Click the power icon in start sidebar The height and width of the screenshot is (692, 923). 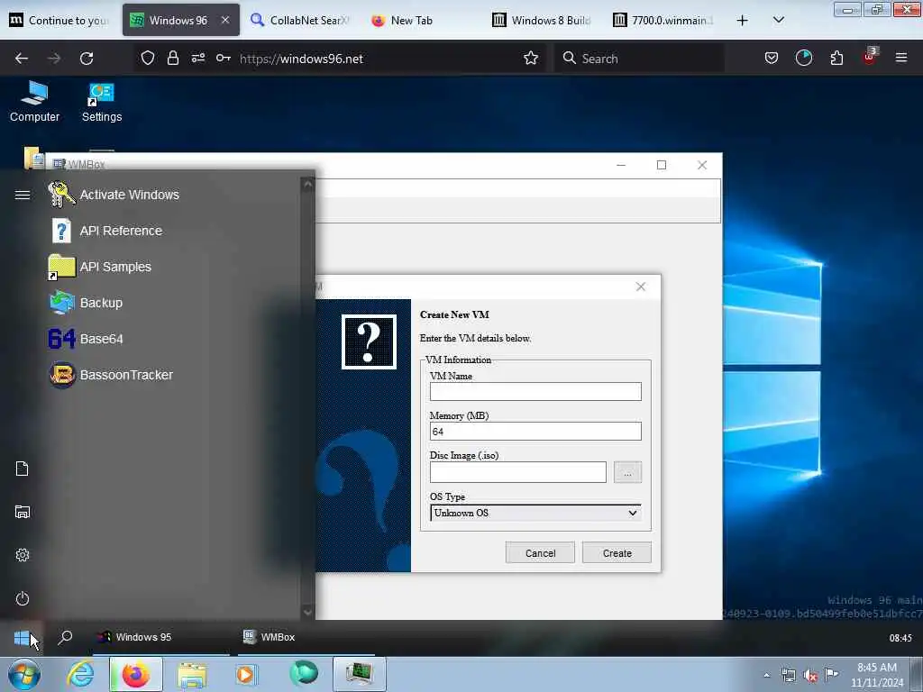tap(23, 598)
